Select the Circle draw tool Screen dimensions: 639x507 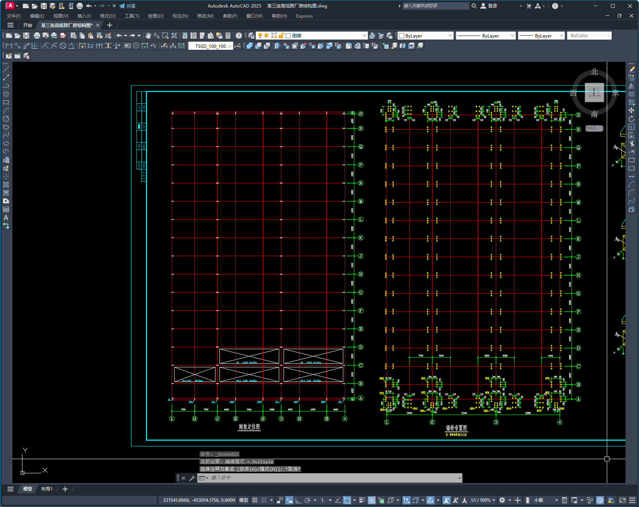(6, 119)
